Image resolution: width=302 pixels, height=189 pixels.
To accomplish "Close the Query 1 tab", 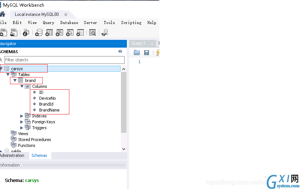I will click(152, 44).
